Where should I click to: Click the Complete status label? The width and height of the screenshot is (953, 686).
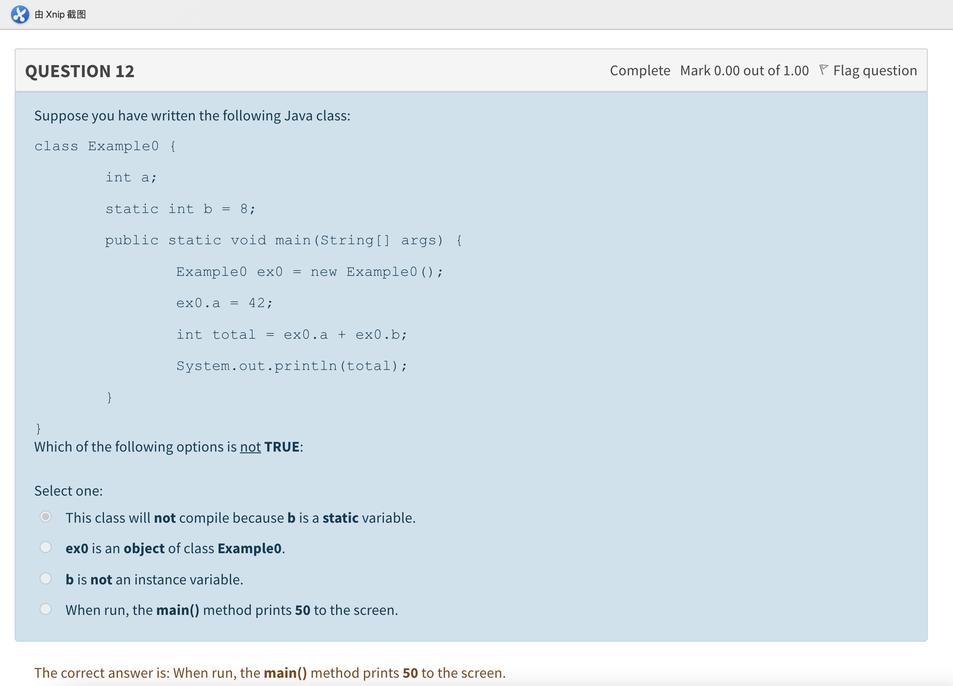(639, 71)
